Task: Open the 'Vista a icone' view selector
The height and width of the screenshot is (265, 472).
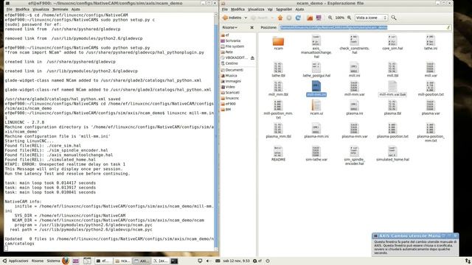Action: click(371, 18)
